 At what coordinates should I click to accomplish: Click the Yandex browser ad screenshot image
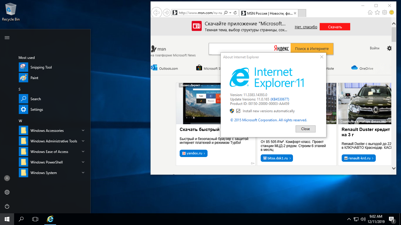pyautogui.click(x=198, y=103)
